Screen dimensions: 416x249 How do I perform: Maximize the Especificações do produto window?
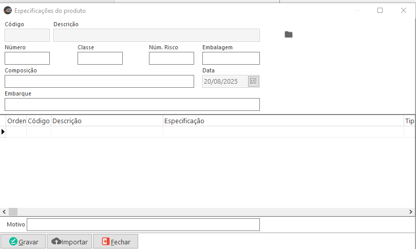pyautogui.click(x=380, y=10)
